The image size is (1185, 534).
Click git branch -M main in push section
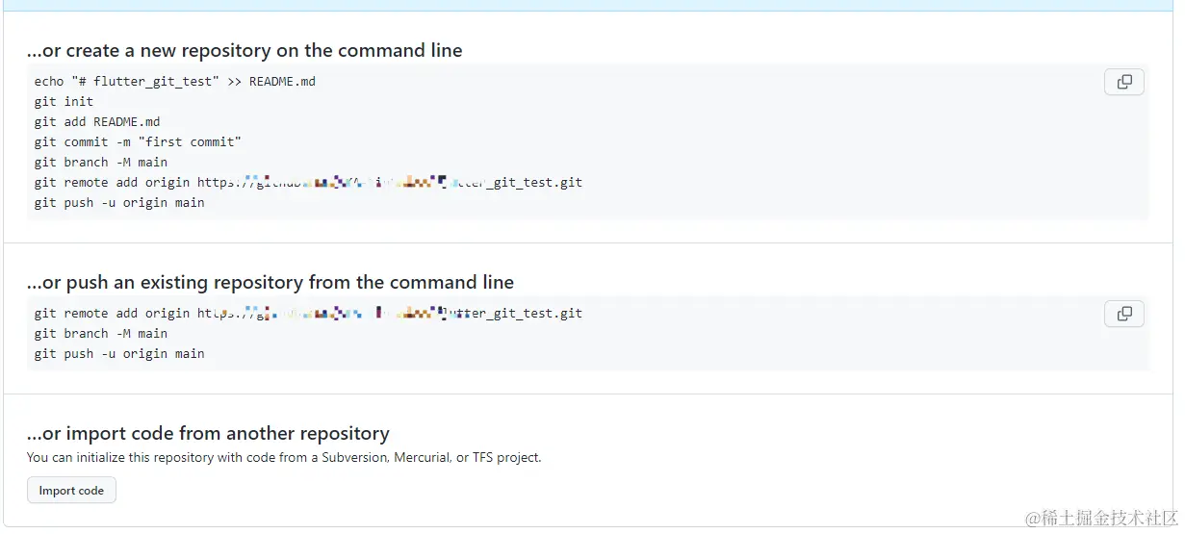(101, 334)
